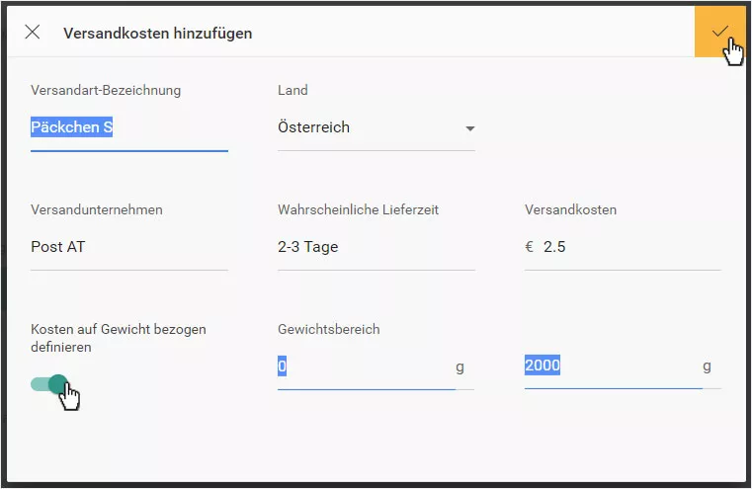Confirm with the orange checkmark button

tap(719, 32)
